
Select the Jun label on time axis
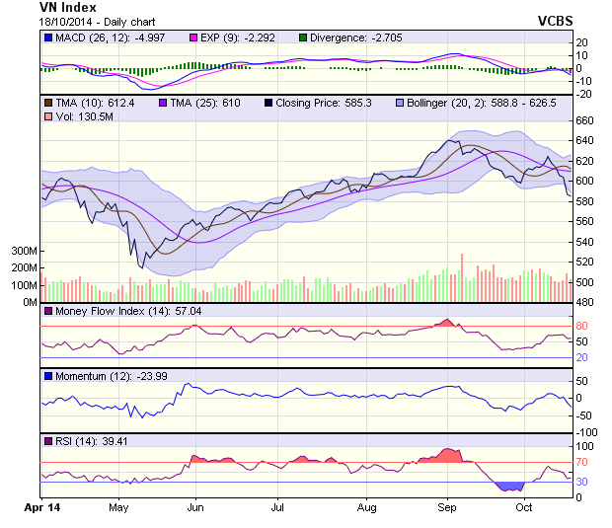click(x=194, y=507)
